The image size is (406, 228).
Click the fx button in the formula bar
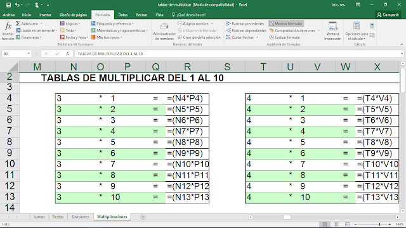click(x=68, y=54)
